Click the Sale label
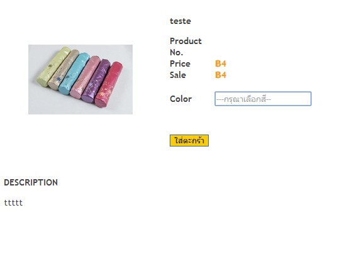 [178, 75]
